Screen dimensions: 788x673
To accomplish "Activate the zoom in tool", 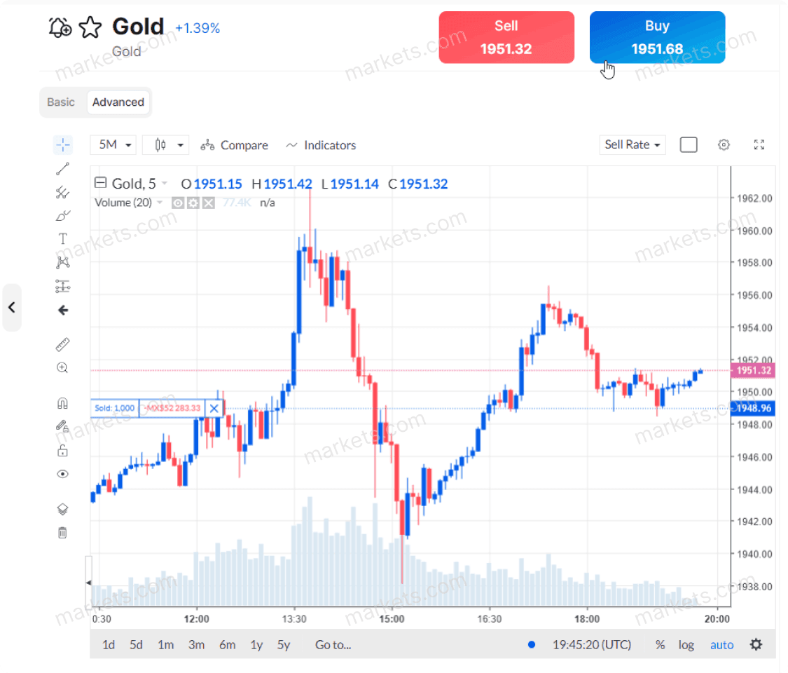I will point(63,367).
